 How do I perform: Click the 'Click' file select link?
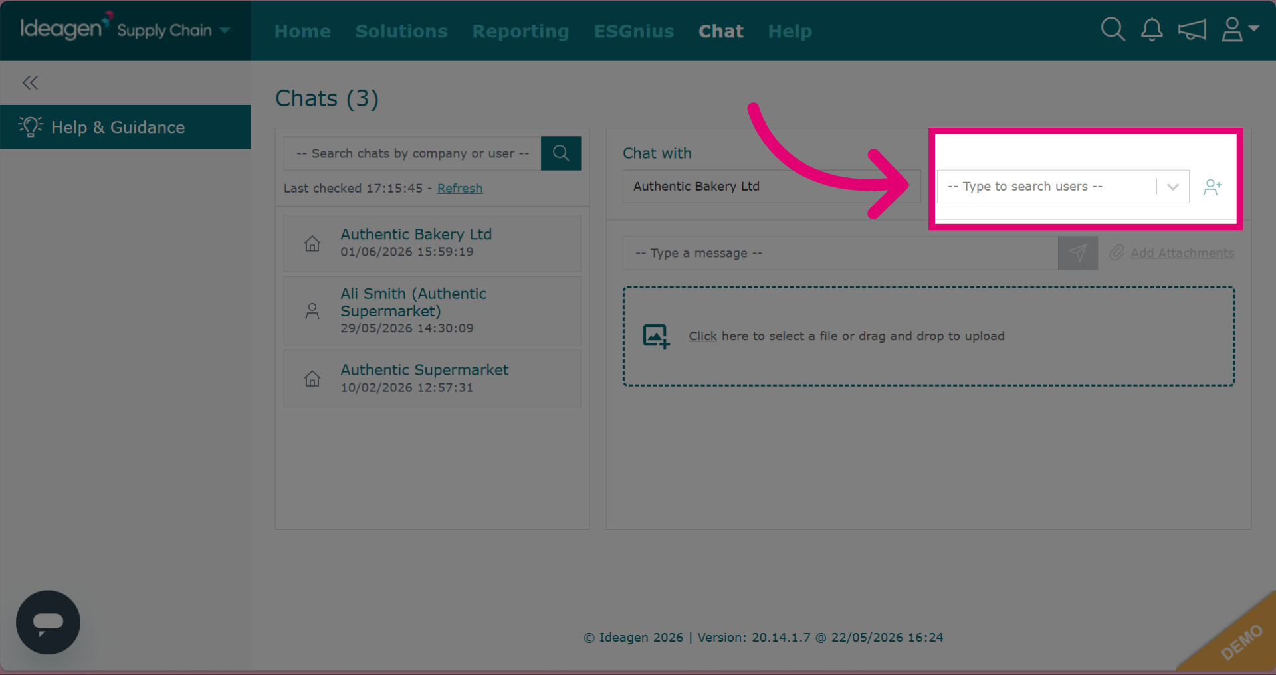[x=702, y=336]
